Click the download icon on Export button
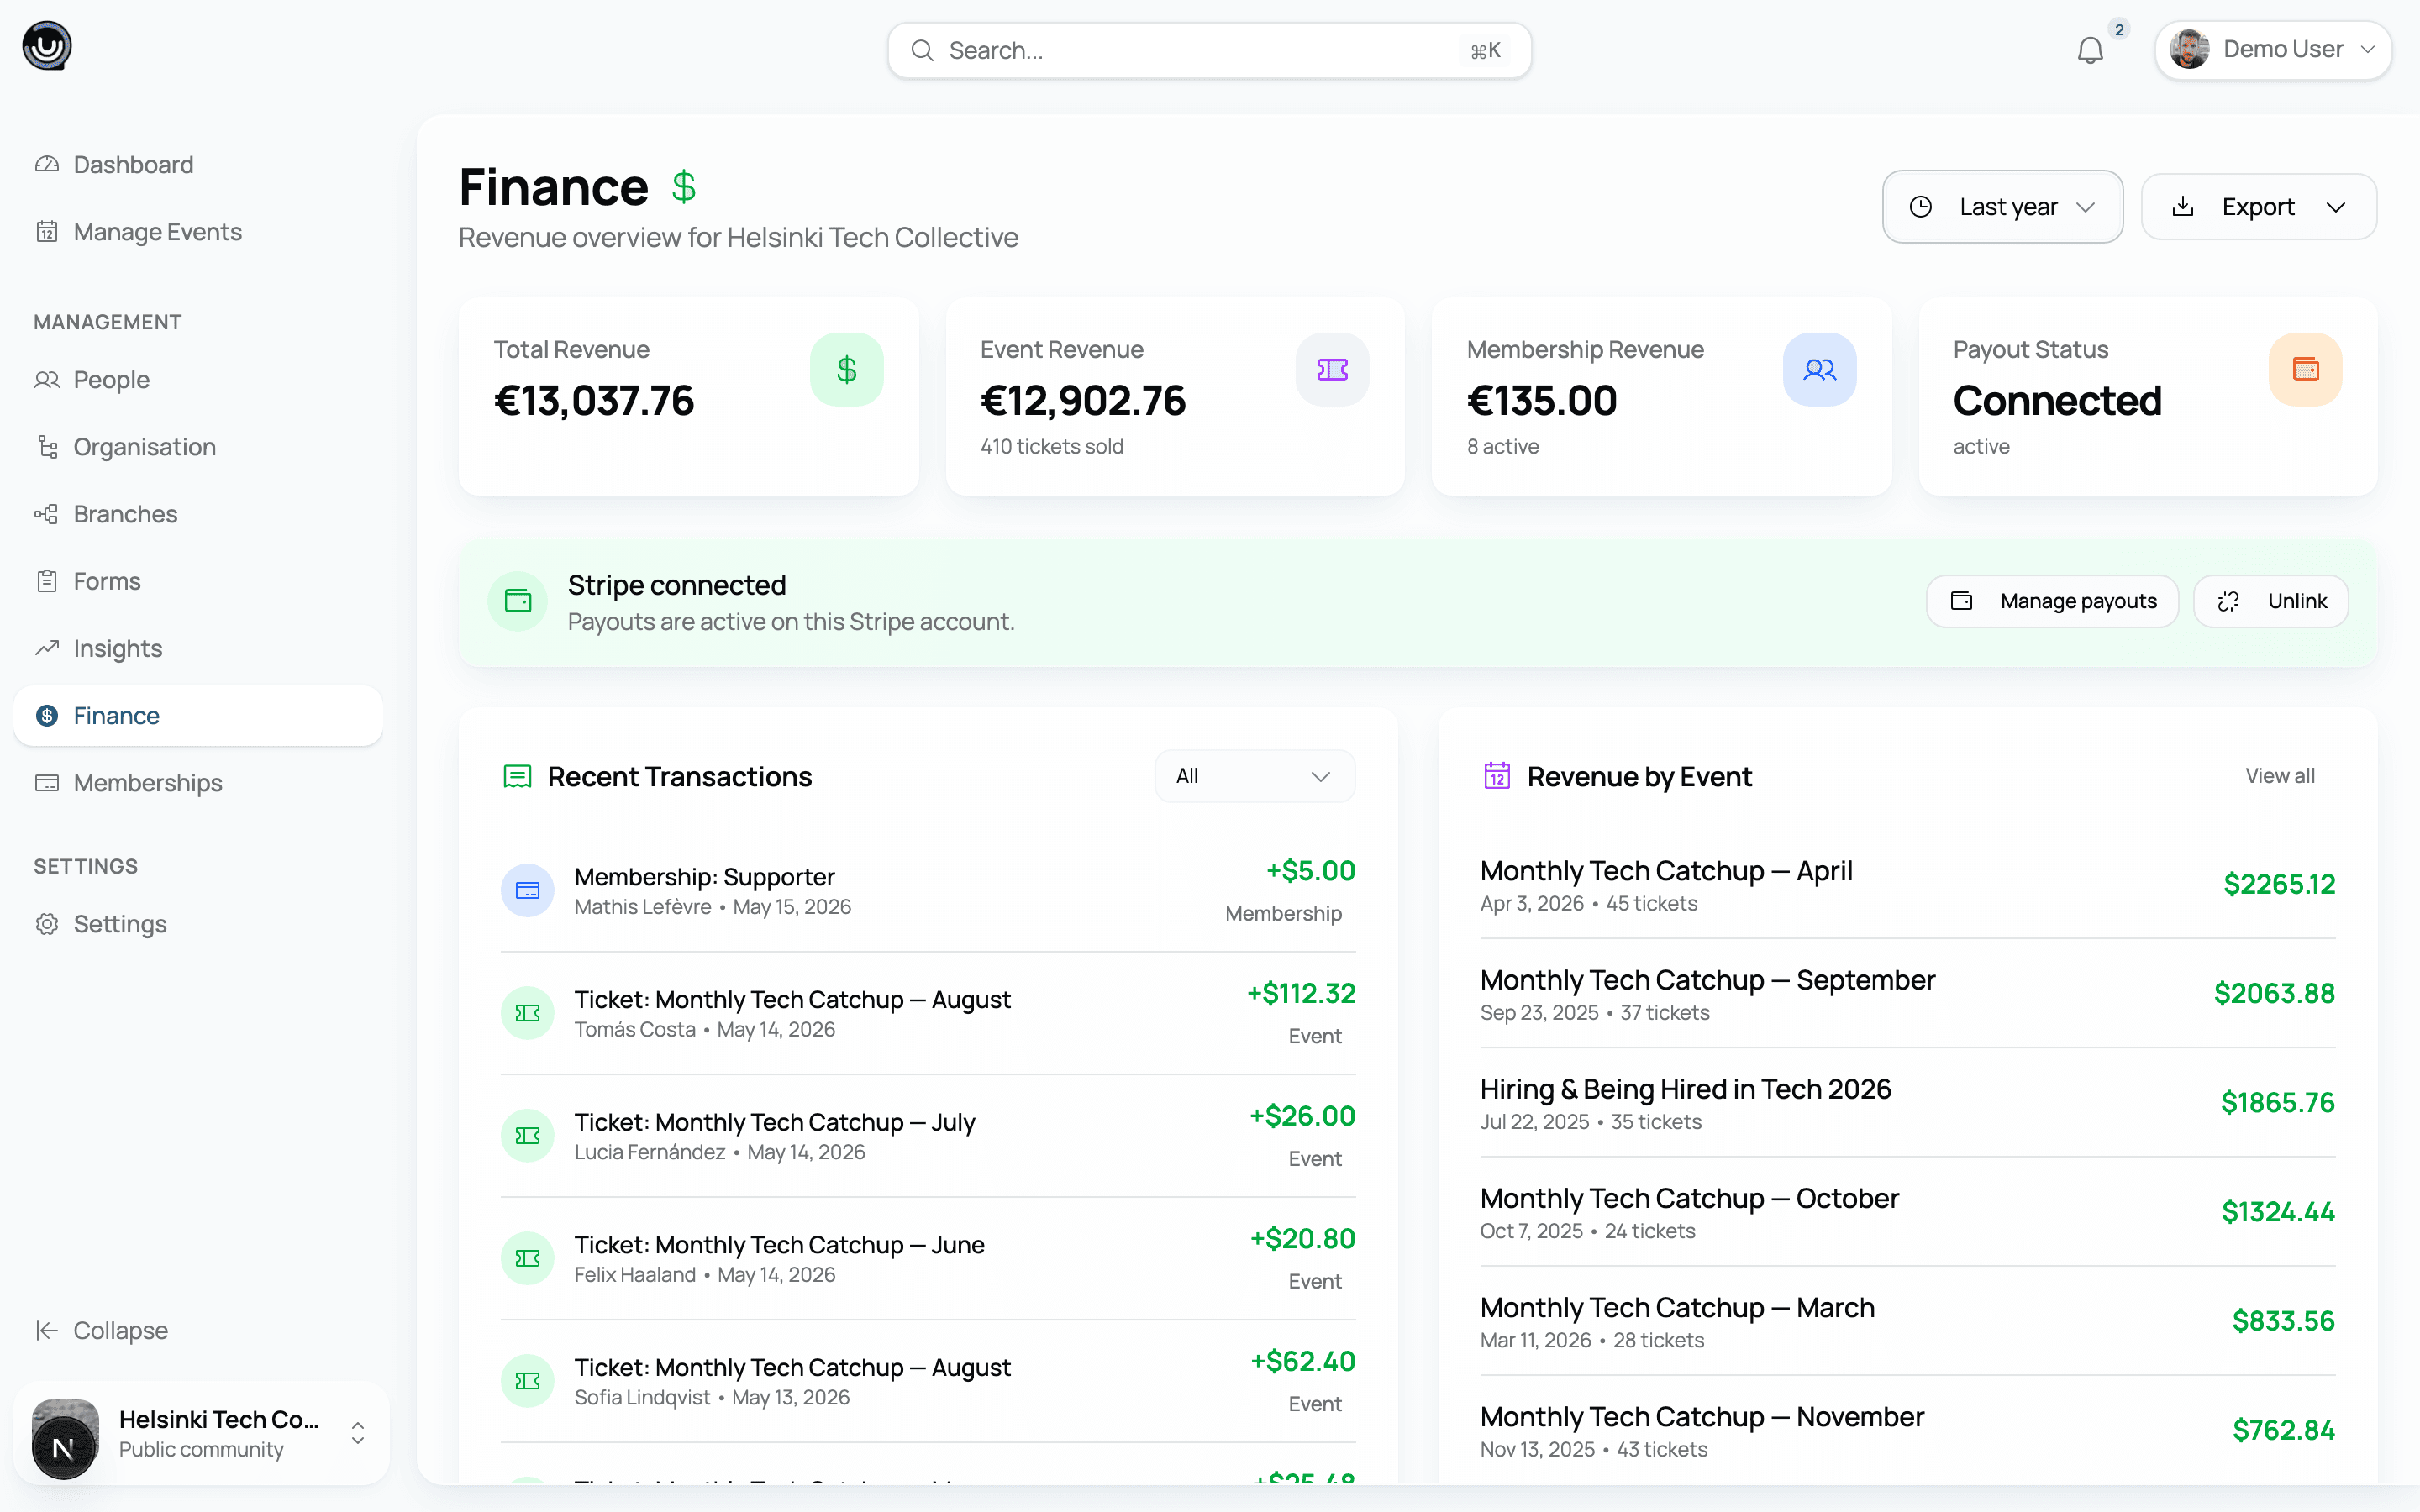This screenshot has width=2420, height=1512. click(2183, 207)
